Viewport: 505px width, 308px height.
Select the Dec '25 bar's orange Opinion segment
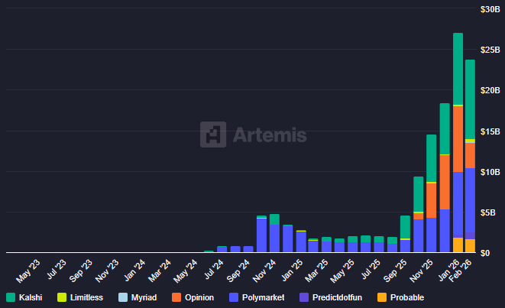coord(445,183)
